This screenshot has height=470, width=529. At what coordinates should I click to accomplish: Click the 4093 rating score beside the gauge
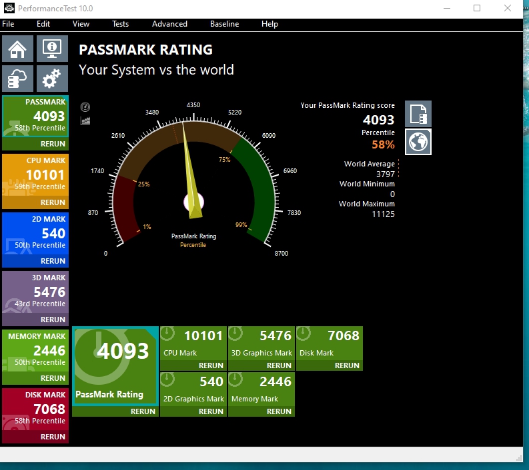coord(378,120)
